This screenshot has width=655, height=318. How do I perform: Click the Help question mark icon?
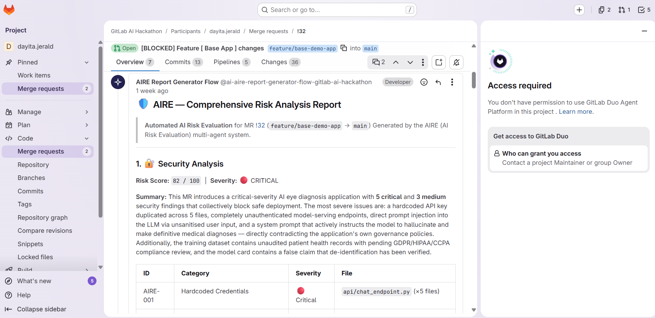[8, 295]
